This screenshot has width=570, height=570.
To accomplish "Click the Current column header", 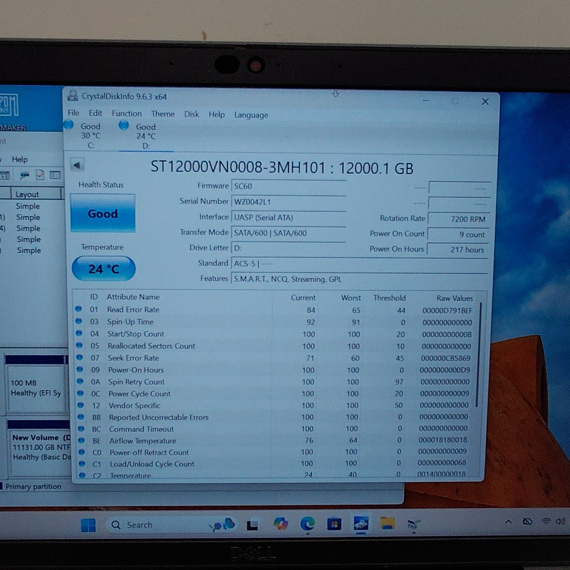I will 303,298.
